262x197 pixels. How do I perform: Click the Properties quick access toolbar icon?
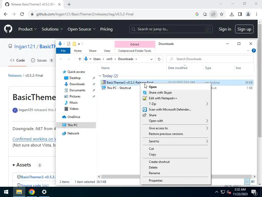point(69,44)
